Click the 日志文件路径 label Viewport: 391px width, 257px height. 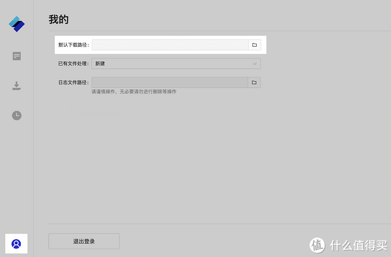[74, 83]
